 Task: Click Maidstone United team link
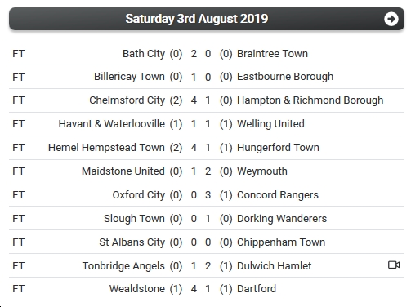point(123,171)
